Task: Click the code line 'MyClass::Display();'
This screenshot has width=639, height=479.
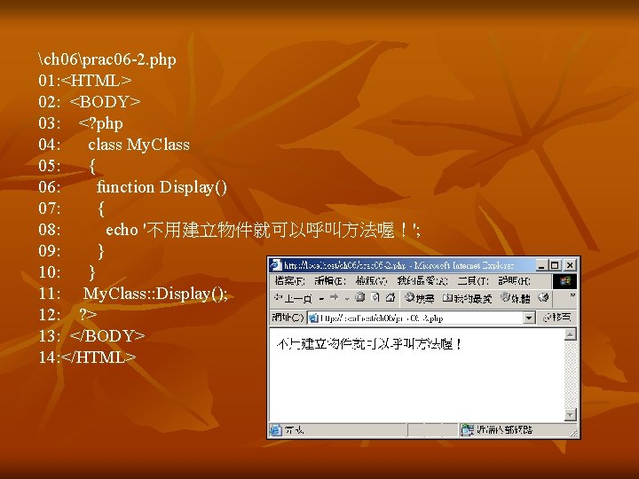Action: pyautogui.click(x=155, y=294)
